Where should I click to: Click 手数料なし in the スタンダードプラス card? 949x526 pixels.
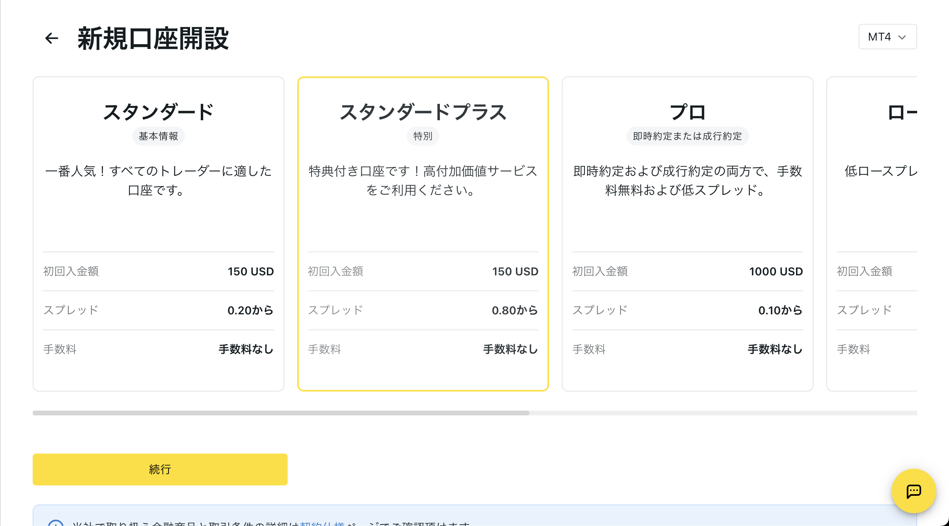510,349
